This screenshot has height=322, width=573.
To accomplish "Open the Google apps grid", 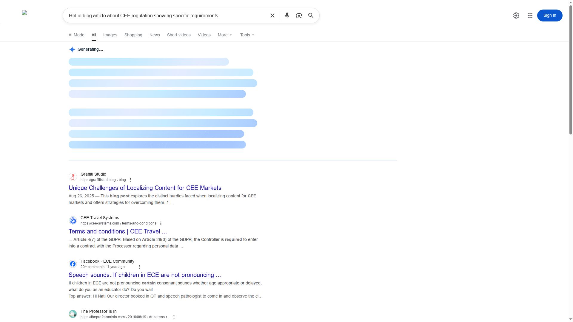I will pos(530,15).
